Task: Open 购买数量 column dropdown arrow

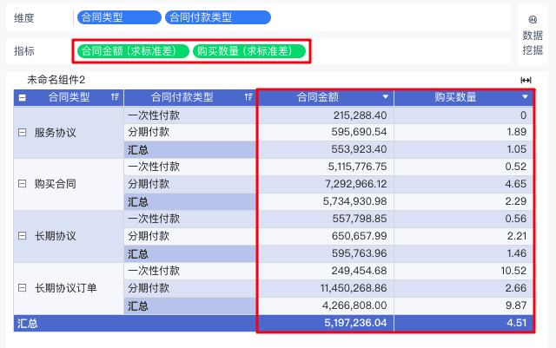Action: click(x=525, y=97)
